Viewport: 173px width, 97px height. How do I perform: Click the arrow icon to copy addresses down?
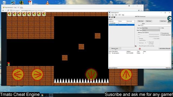tap(136, 46)
